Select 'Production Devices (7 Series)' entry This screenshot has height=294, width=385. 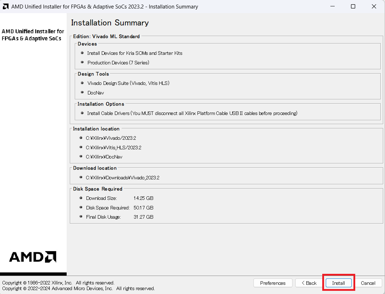coord(118,63)
